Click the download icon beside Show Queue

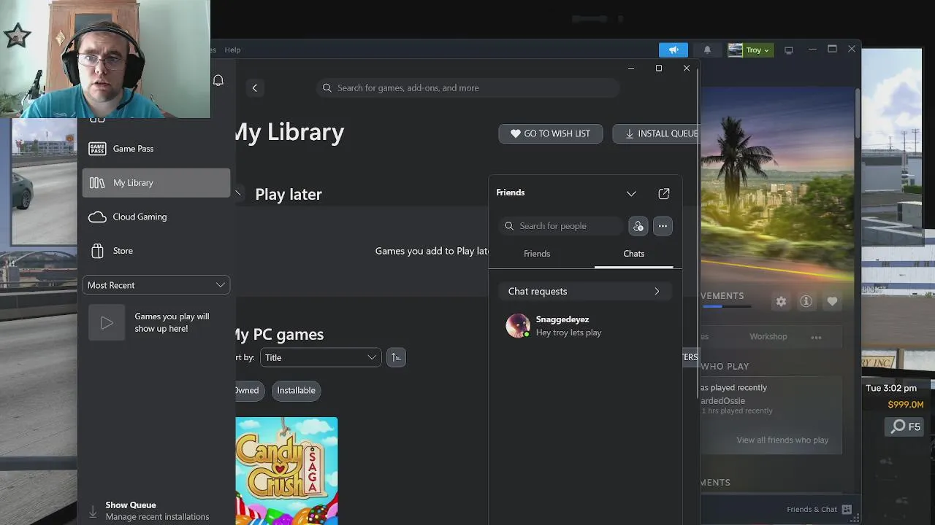pyautogui.click(x=93, y=512)
